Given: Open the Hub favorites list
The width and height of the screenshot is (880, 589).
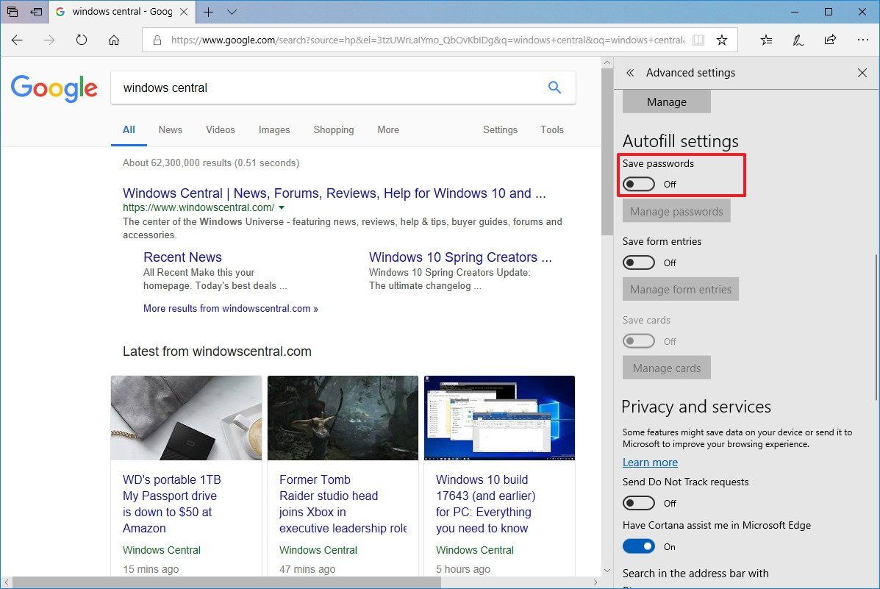Looking at the screenshot, I should tap(766, 40).
